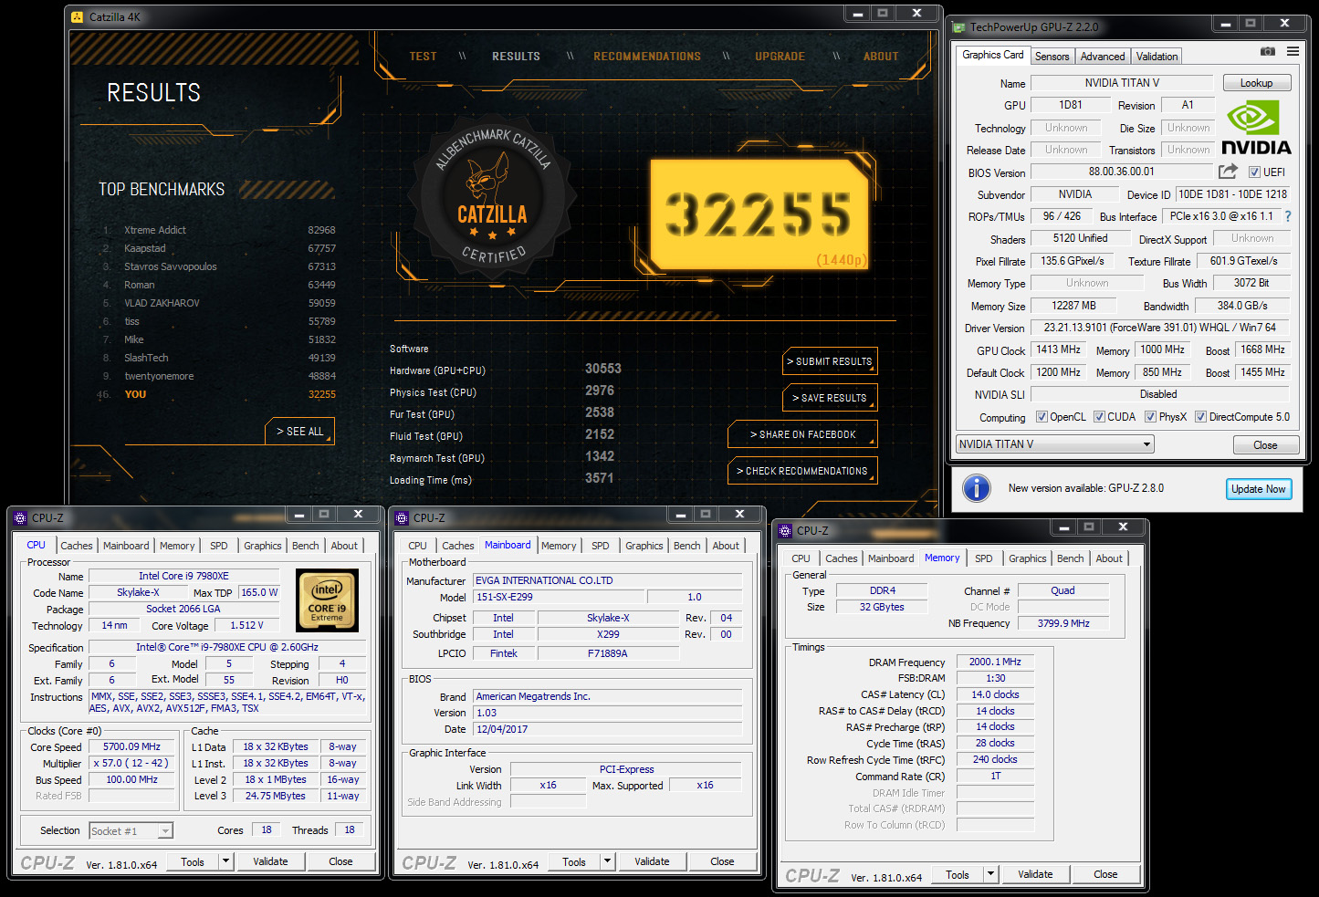Image resolution: width=1319 pixels, height=897 pixels.
Task: Switch to the Sensors tab in GPU-Z
Action: 1052,57
